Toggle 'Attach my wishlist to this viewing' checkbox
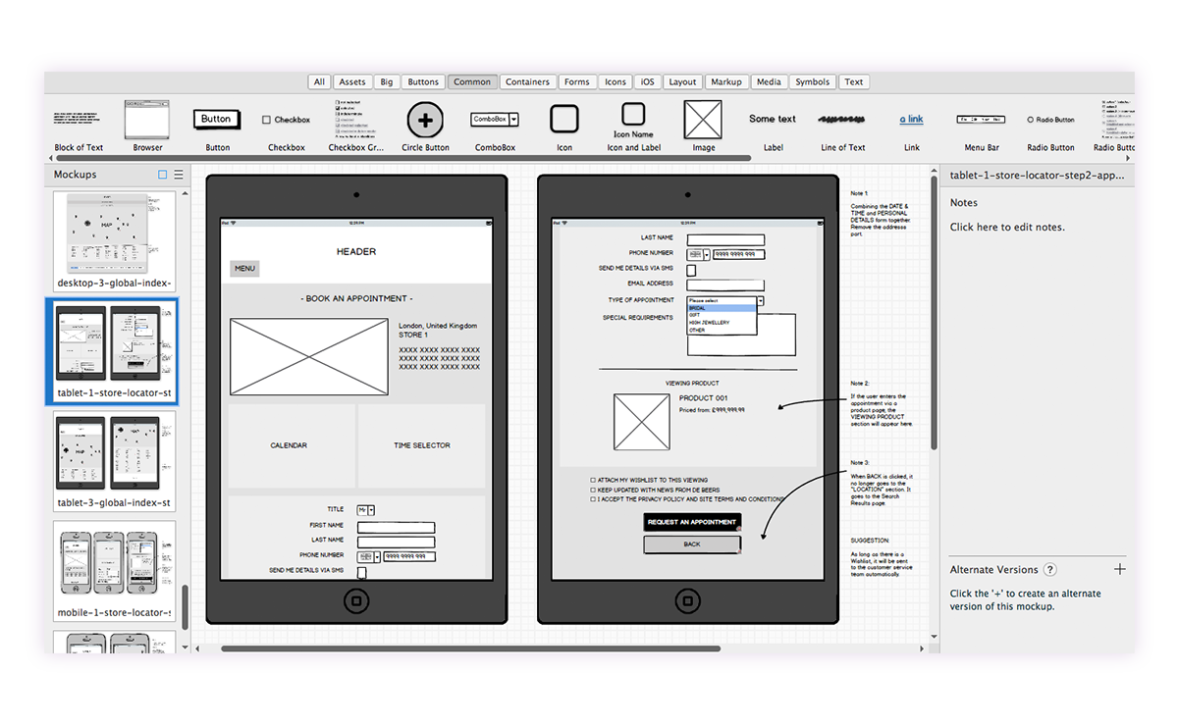This screenshot has height=726, width=1178. pos(593,481)
